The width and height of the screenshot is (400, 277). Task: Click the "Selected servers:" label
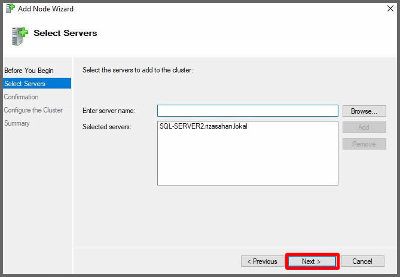[106, 127]
